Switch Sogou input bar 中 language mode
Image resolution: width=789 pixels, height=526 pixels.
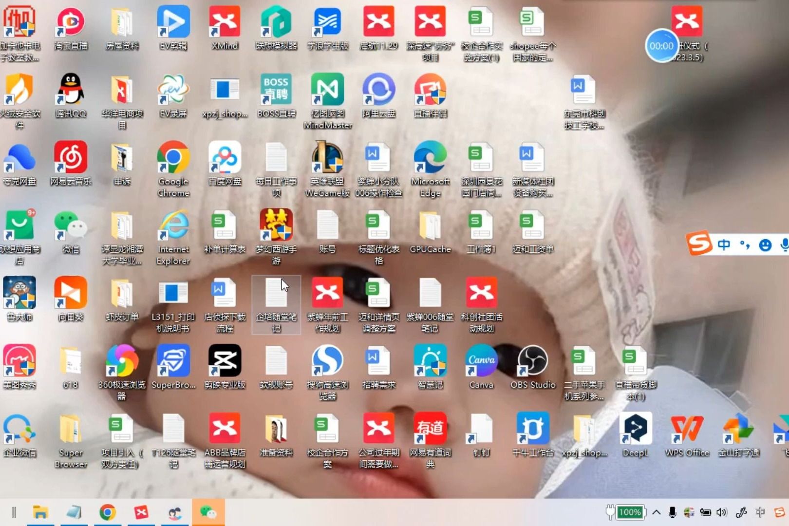724,244
